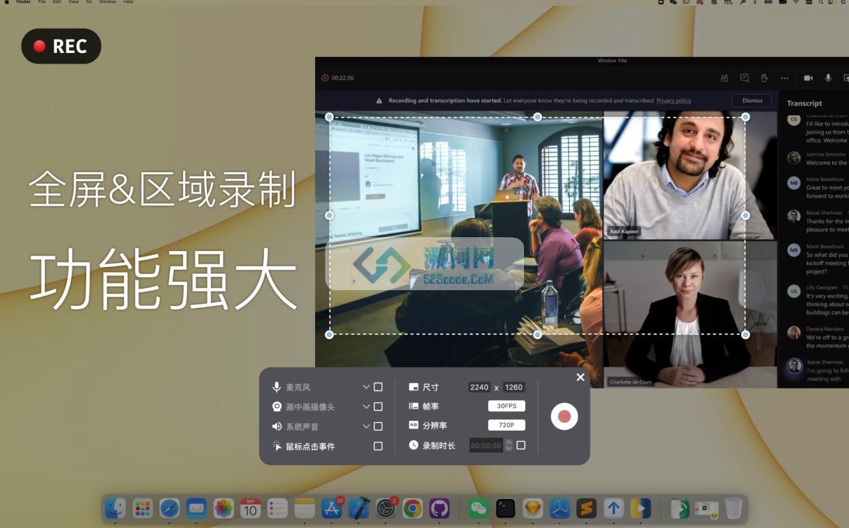
Task: Click the 00:00:00 duration field
Action: (x=486, y=446)
